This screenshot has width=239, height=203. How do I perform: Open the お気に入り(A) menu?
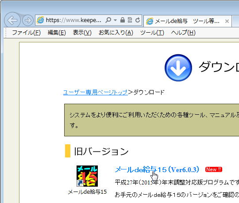tap(116, 33)
